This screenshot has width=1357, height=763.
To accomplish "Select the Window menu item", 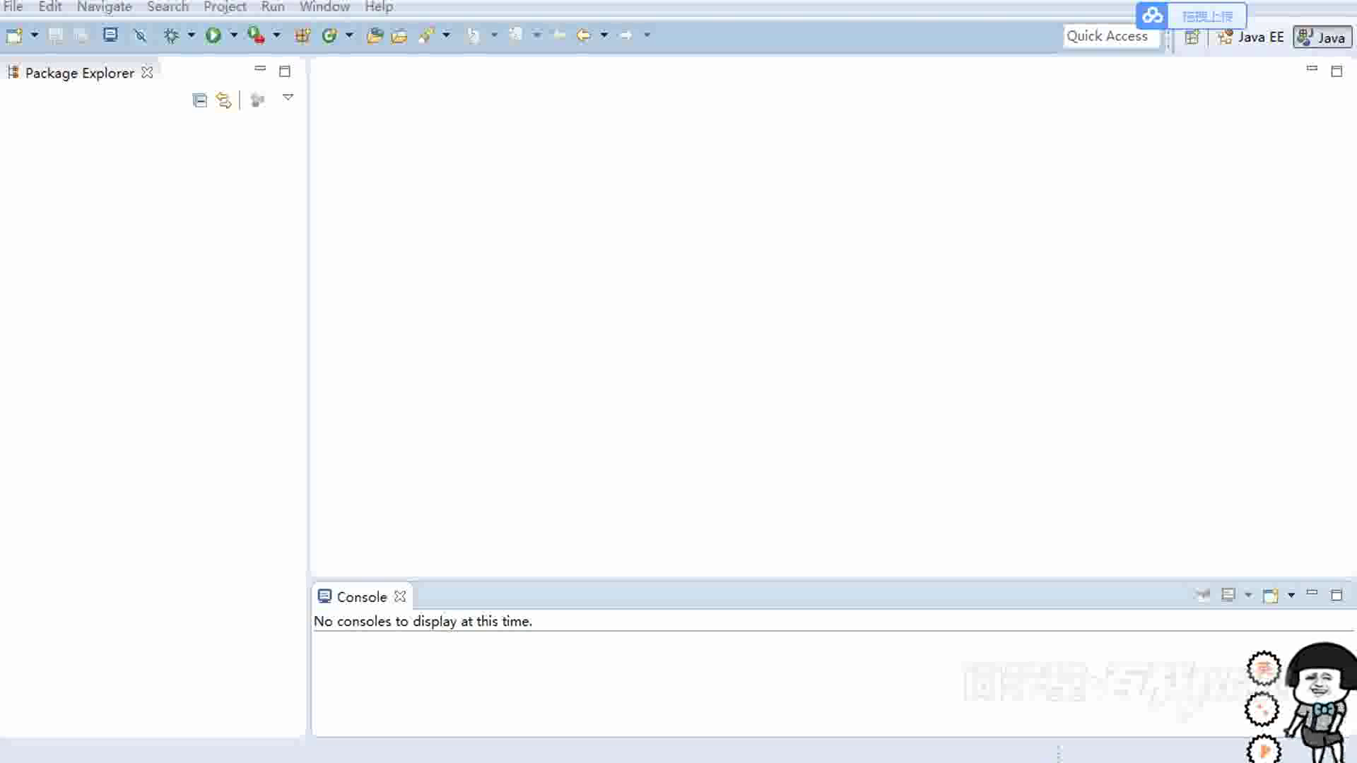I will (x=324, y=8).
